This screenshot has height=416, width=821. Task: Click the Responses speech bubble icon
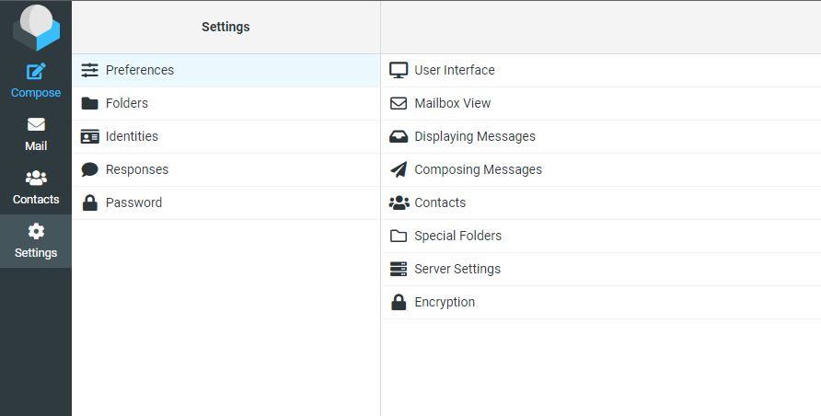point(89,169)
